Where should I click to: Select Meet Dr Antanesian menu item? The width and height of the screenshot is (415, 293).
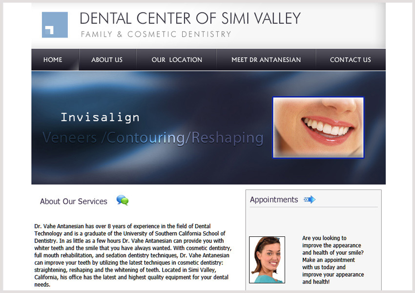point(266,60)
